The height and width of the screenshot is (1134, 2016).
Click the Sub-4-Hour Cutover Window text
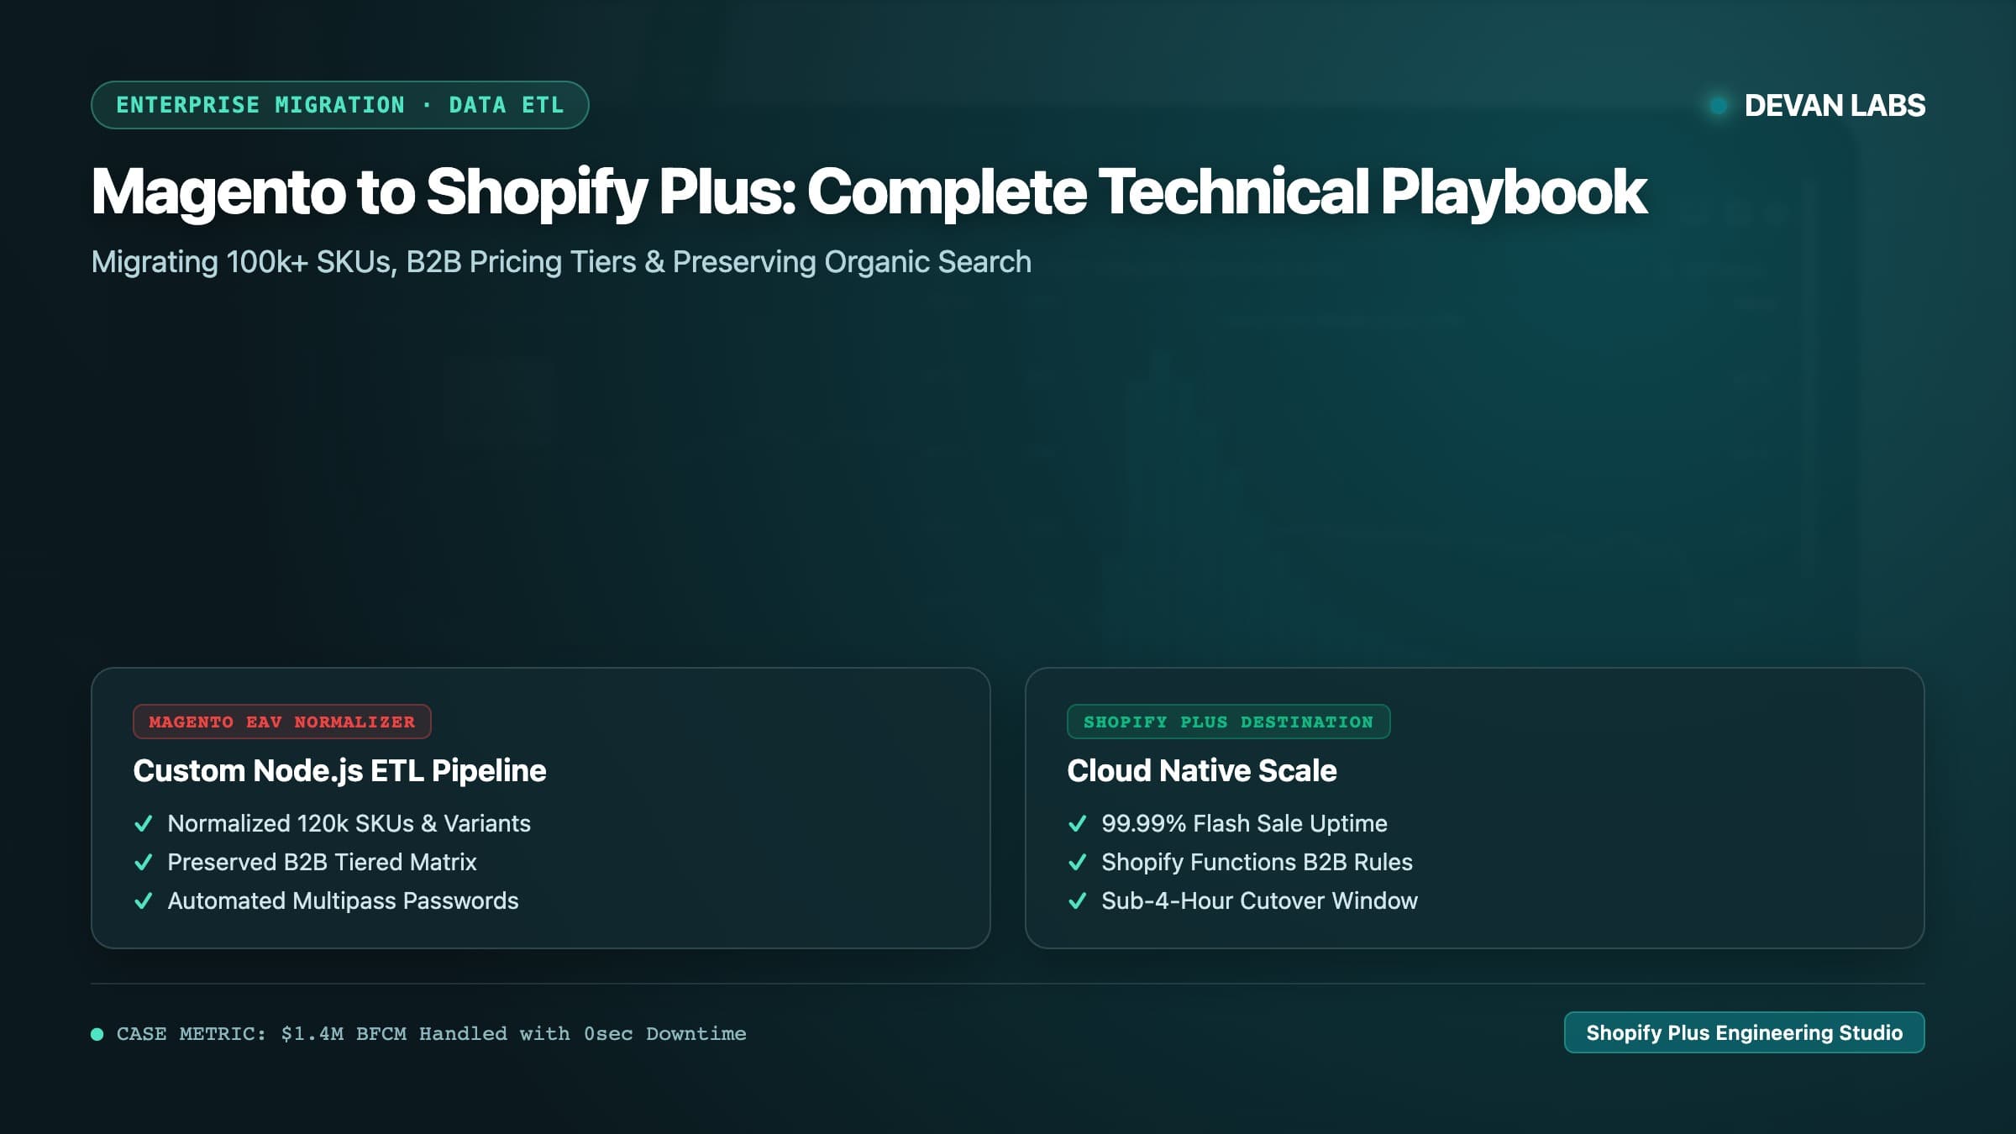pyautogui.click(x=1259, y=900)
